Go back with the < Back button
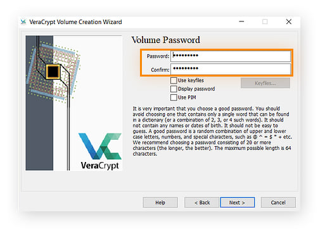This screenshot has height=229, width=318. [202, 202]
